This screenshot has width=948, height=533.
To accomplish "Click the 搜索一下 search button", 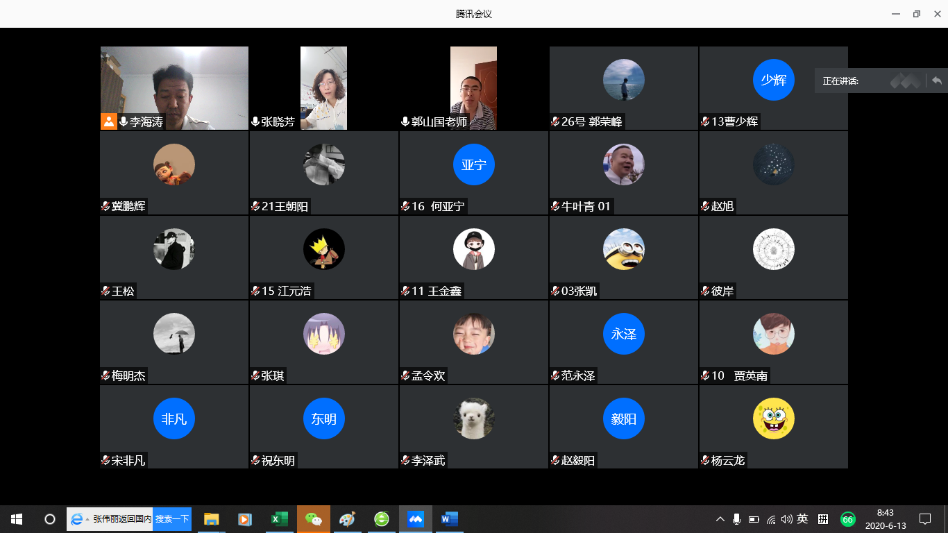I will pyautogui.click(x=172, y=519).
